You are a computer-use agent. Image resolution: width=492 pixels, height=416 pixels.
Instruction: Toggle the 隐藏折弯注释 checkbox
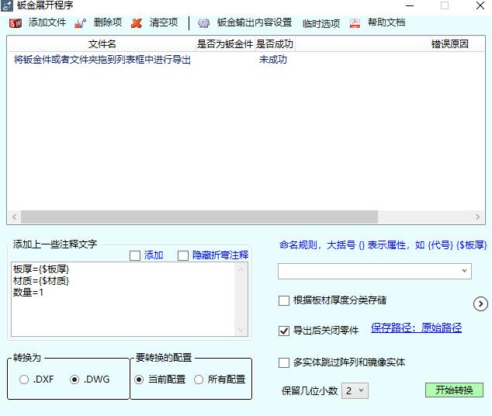pyautogui.click(x=183, y=255)
